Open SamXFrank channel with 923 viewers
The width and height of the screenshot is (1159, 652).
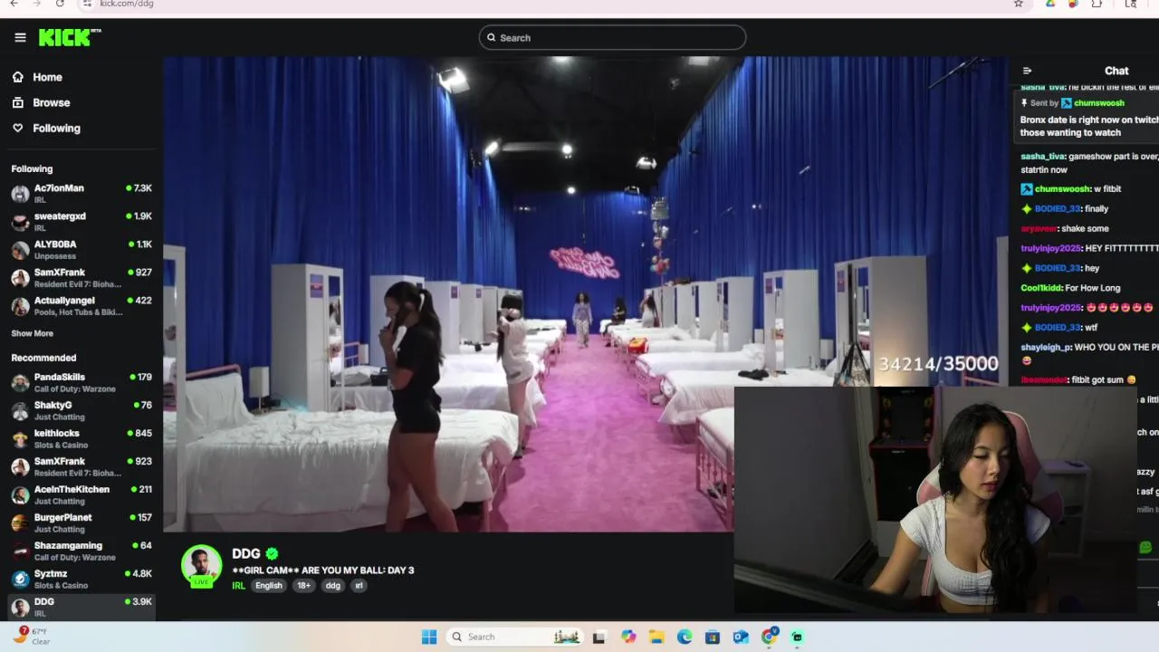click(81, 467)
